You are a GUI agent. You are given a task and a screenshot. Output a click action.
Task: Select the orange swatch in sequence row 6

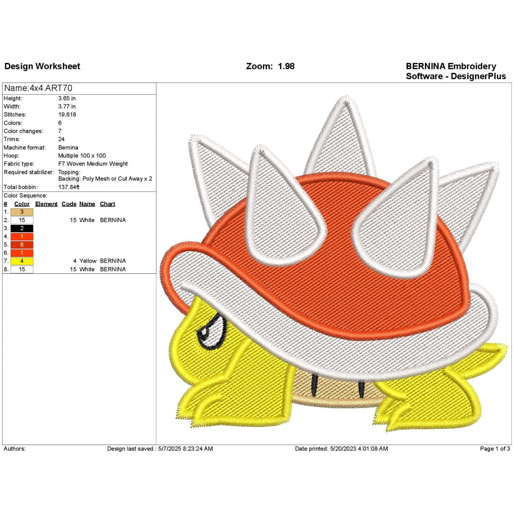pos(22,253)
